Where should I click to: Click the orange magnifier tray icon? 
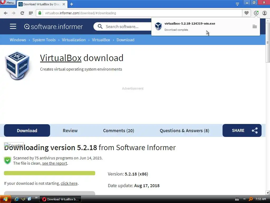tap(251, 199)
